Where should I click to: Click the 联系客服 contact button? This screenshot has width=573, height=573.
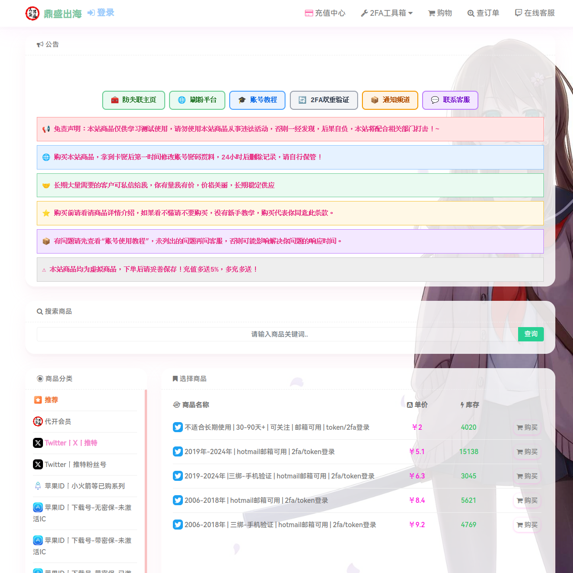pyautogui.click(x=450, y=100)
